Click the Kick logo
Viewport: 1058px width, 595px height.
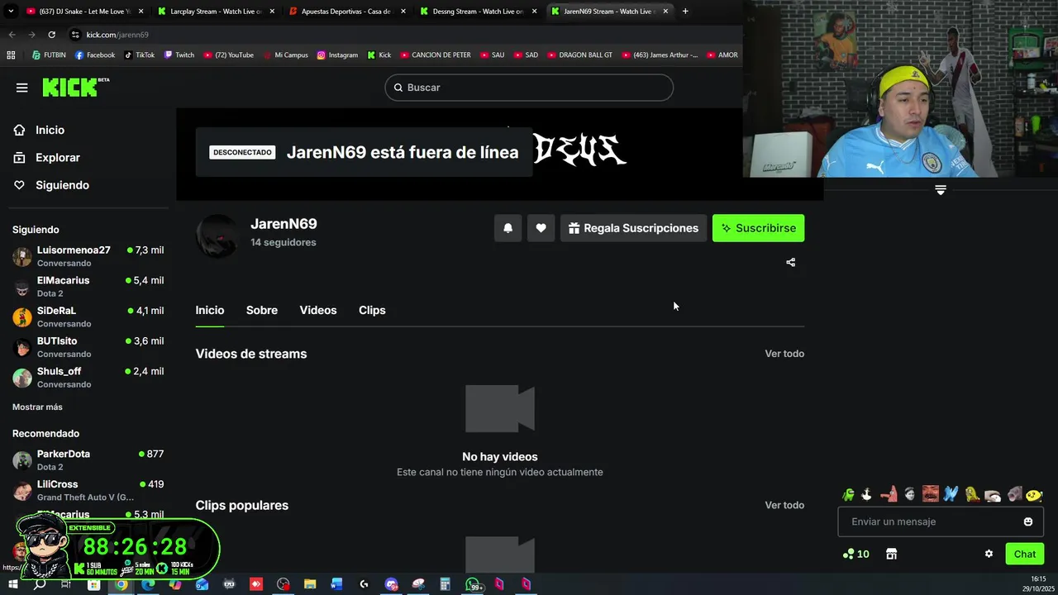click(75, 88)
